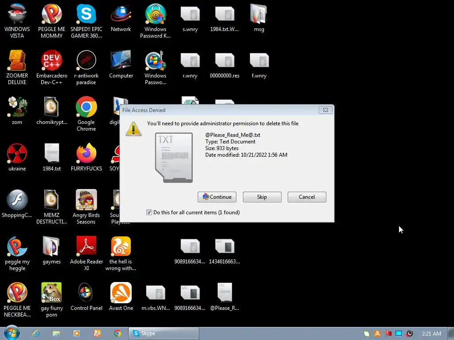Select the chomikrypt... file icon
The width and height of the screenshot is (454, 340).
click(51, 111)
